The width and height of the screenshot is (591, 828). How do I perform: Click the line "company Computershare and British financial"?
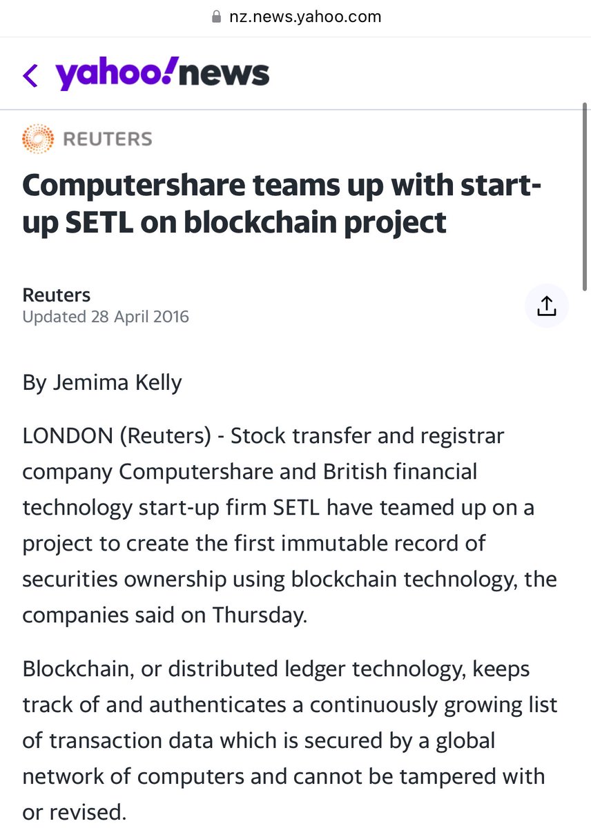pyautogui.click(x=249, y=473)
